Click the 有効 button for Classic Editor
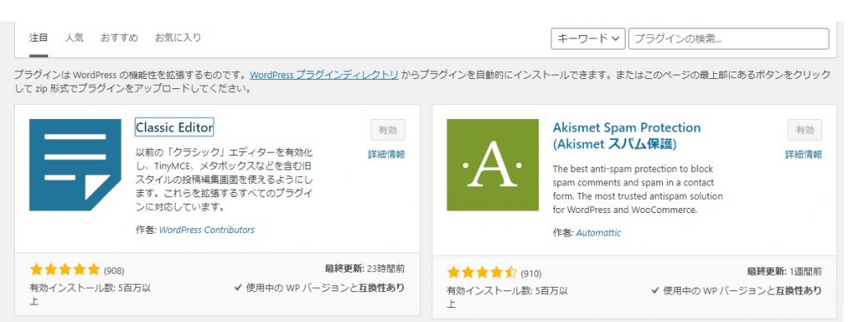 coord(388,130)
